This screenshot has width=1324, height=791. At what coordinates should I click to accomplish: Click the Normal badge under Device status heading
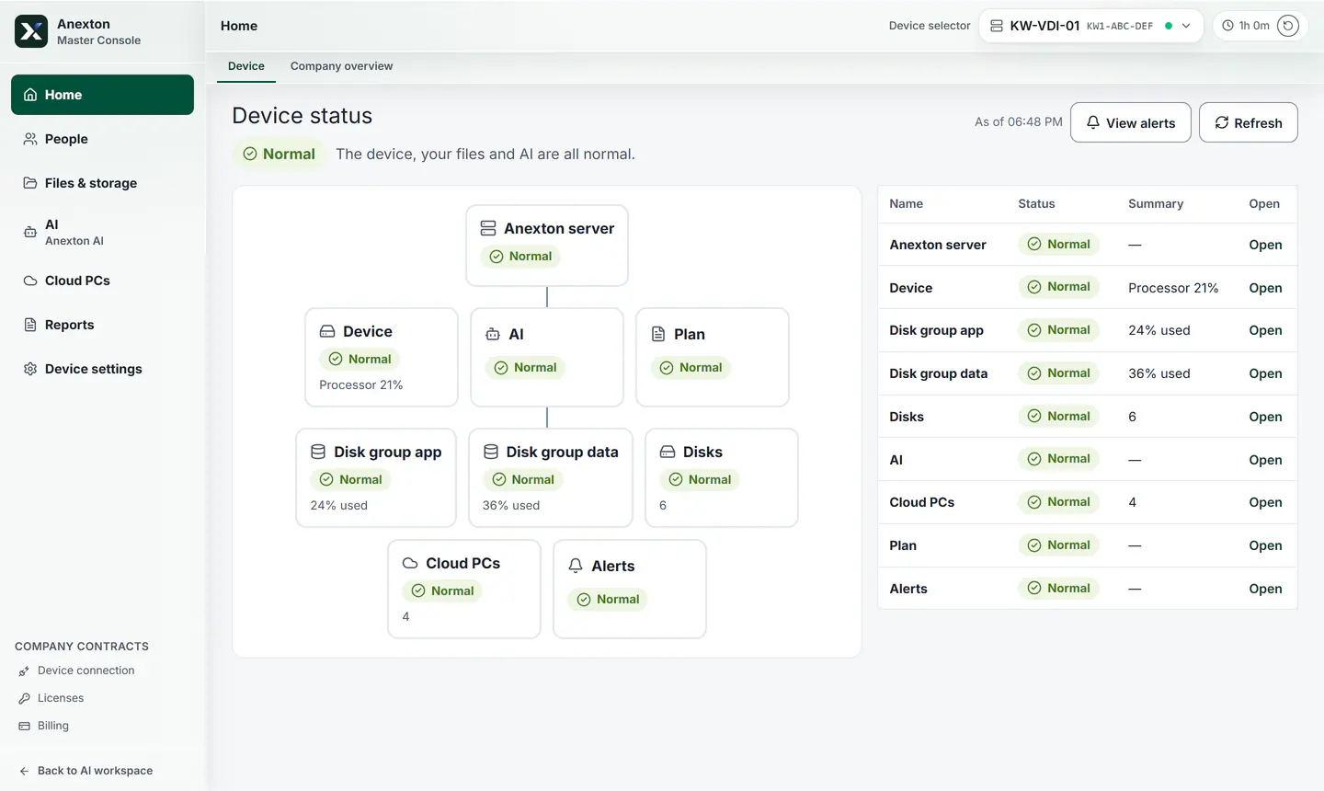click(x=279, y=154)
